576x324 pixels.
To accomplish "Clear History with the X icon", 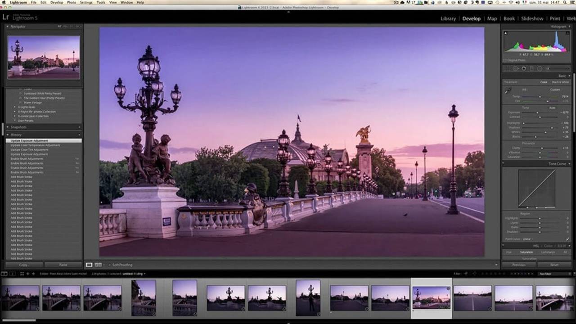I will click(x=80, y=135).
